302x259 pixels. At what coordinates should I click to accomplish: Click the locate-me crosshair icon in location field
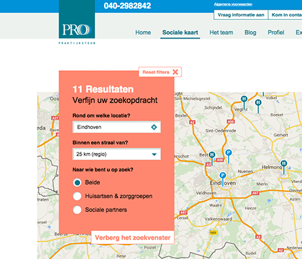(154, 127)
